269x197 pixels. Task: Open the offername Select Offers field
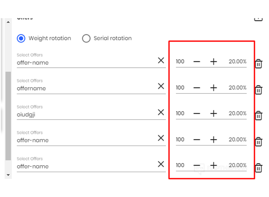point(86,88)
